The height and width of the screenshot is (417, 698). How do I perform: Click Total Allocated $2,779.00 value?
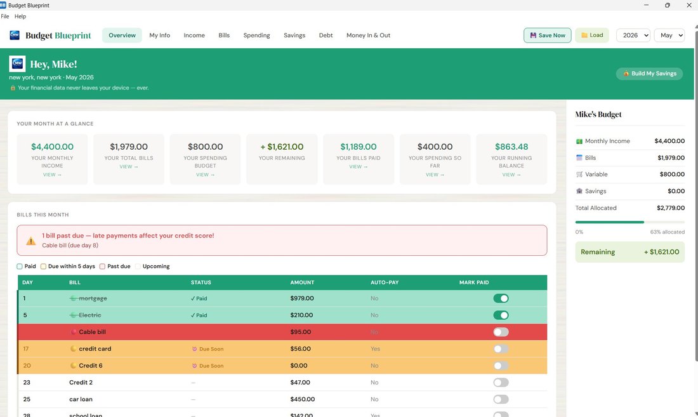coord(671,208)
